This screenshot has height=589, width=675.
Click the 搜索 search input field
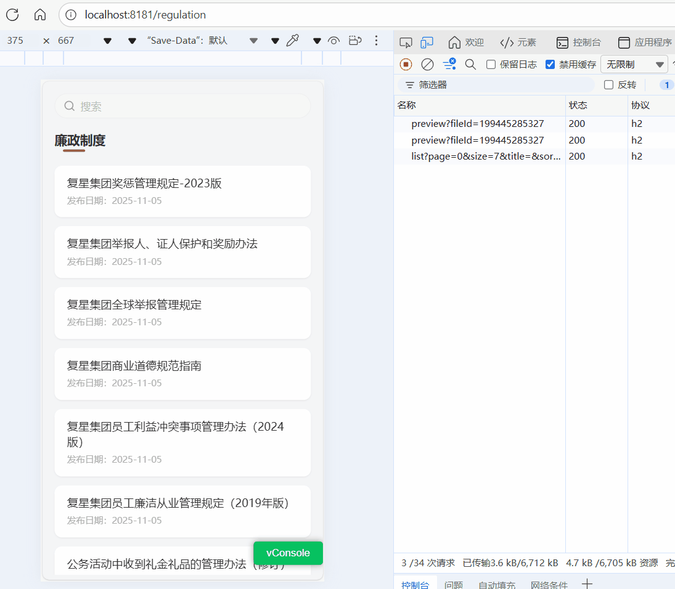[182, 106]
